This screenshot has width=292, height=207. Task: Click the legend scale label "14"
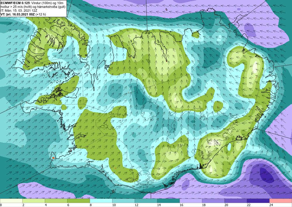159,205
